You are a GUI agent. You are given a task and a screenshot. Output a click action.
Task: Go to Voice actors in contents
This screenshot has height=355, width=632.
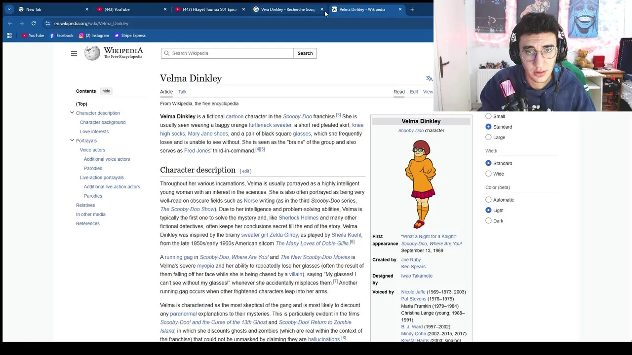(x=92, y=150)
